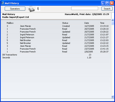Screen dimensions: 115x102
Task: Click the HansaWorld print date text
Action: pyautogui.click(x=87, y=14)
